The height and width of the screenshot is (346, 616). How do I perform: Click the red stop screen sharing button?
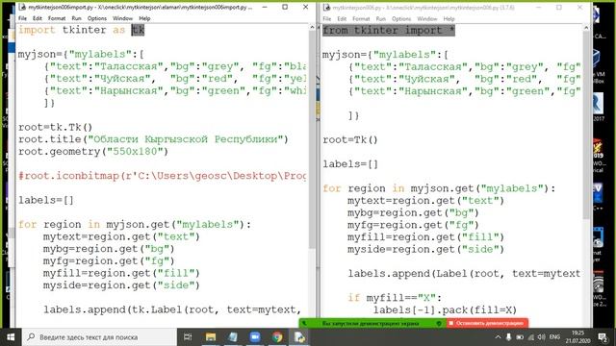pyautogui.click(x=487, y=323)
